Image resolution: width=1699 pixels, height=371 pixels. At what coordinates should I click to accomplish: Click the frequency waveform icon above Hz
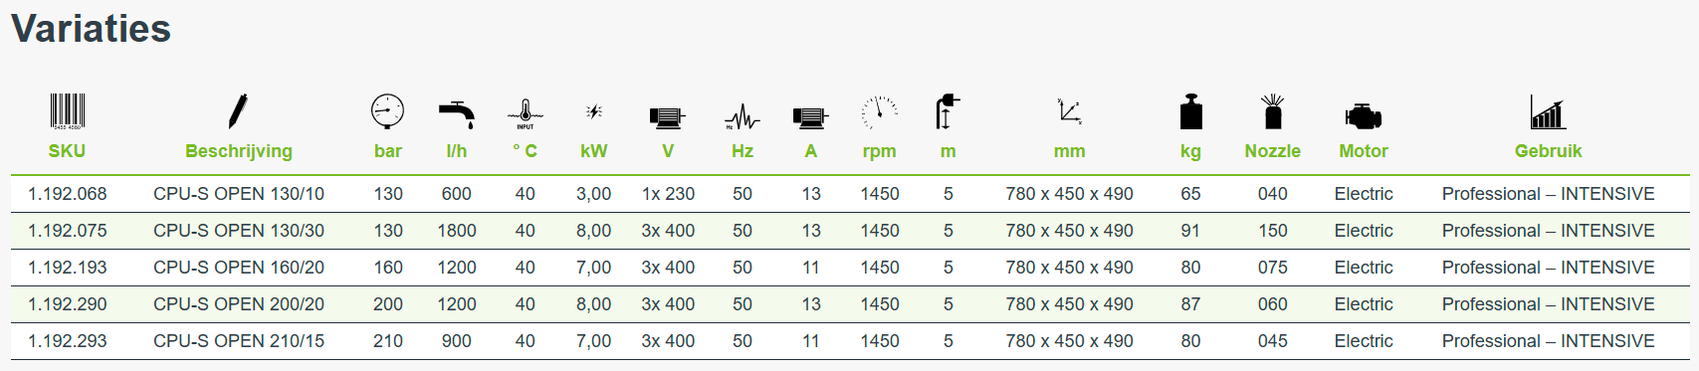click(x=743, y=117)
